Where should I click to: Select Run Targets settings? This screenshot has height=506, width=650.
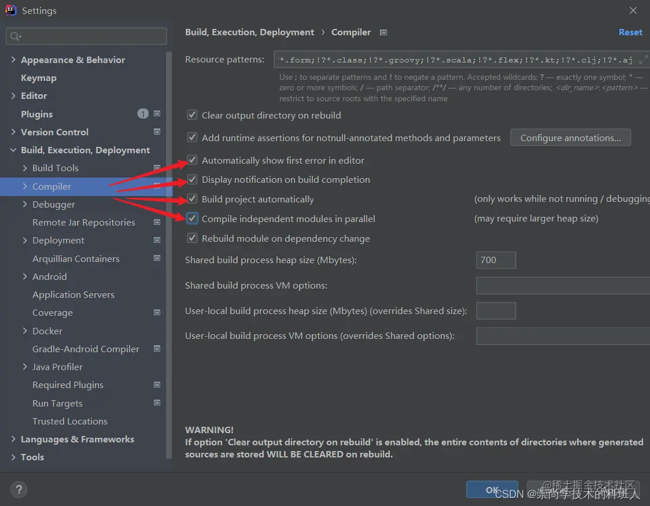(57, 403)
